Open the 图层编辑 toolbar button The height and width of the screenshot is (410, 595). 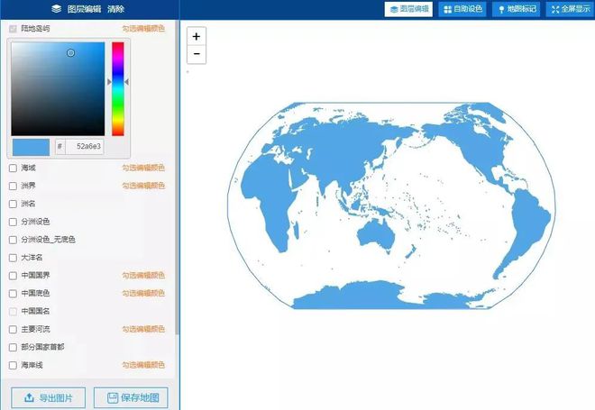tap(408, 9)
